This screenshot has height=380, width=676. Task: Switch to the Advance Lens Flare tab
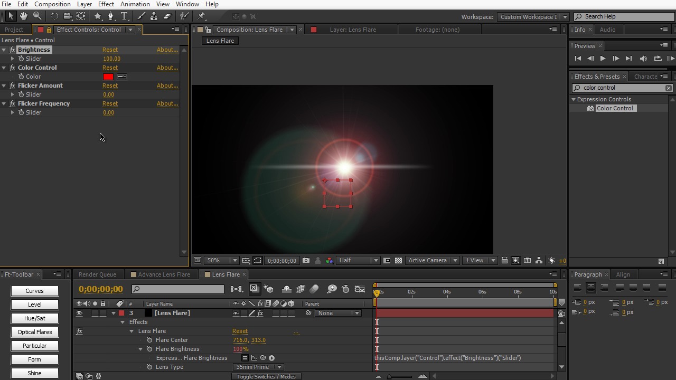pos(164,274)
